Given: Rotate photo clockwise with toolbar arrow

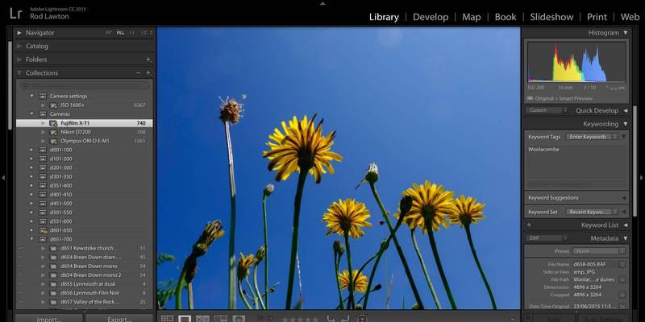Looking at the screenshot, I should pyautogui.click(x=346, y=319).
